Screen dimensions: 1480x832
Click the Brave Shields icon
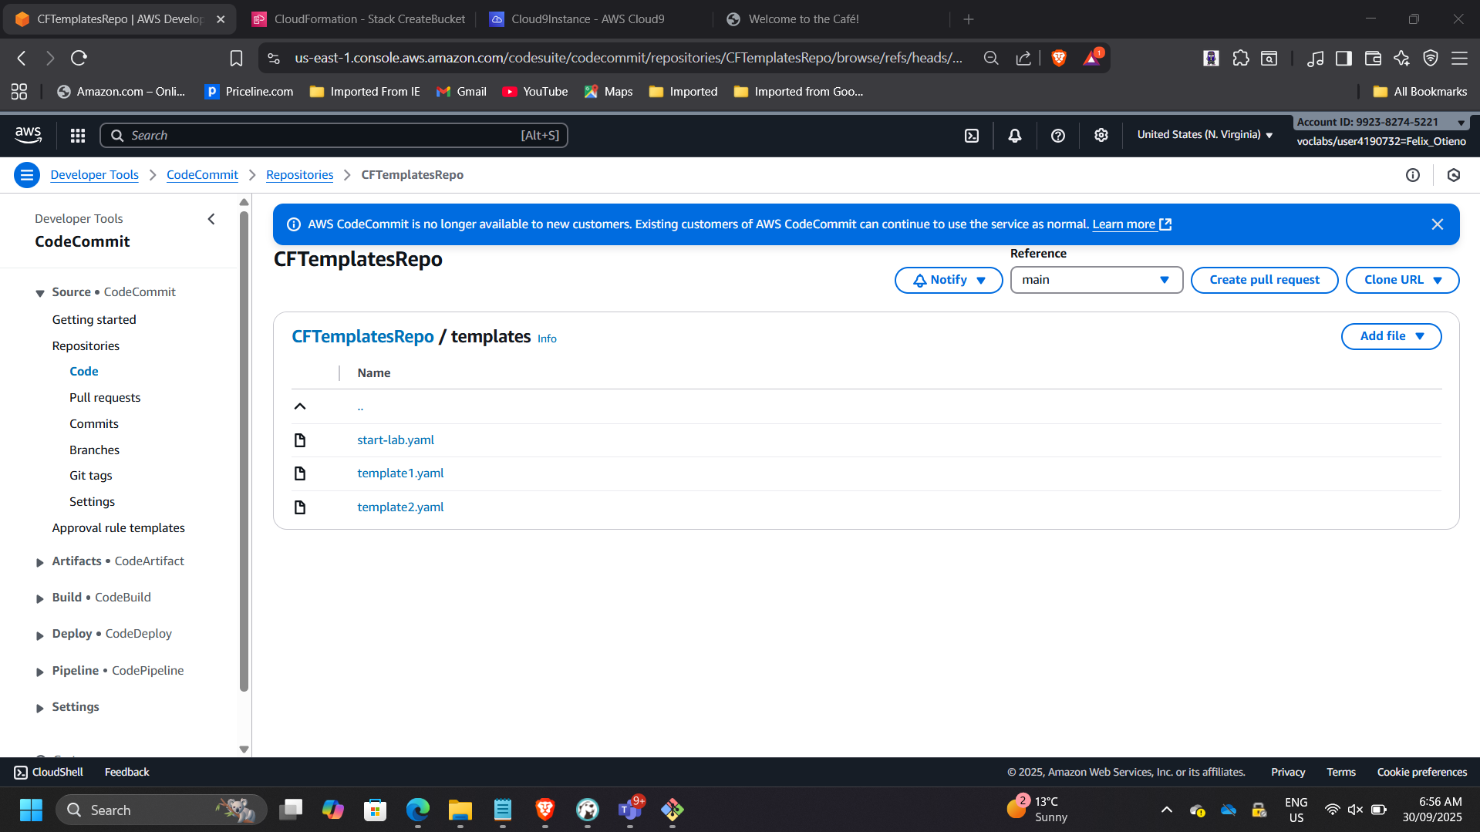click(x=1057, y=57)
